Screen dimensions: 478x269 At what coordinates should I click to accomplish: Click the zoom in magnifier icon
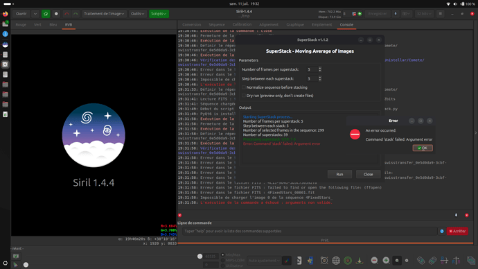[x=386, y=260]
